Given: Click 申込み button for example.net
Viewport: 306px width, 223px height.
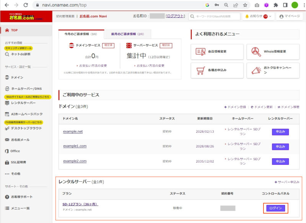Looking at the screenshot, I should (x=280, y=132).
